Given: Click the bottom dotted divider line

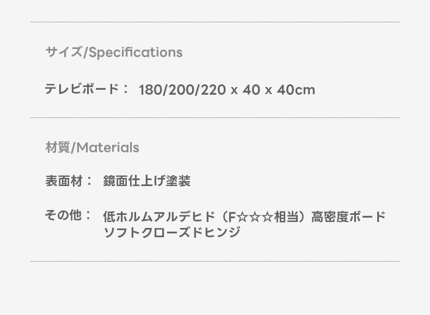Looking at the screenshot, I should point(215,261).
